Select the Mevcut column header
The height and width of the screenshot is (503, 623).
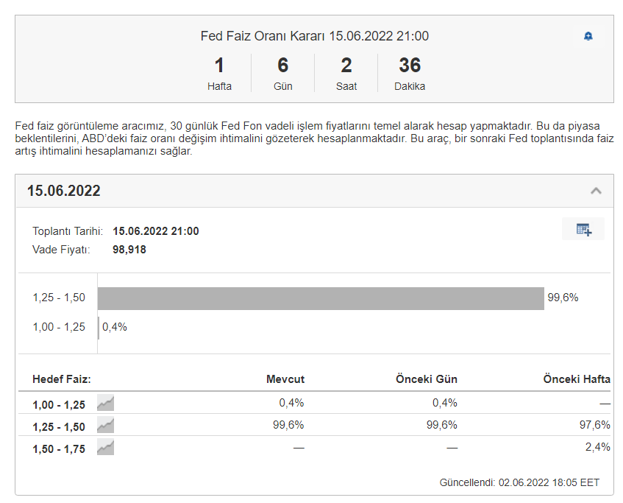pyautogui.click(x=285, y=379)
